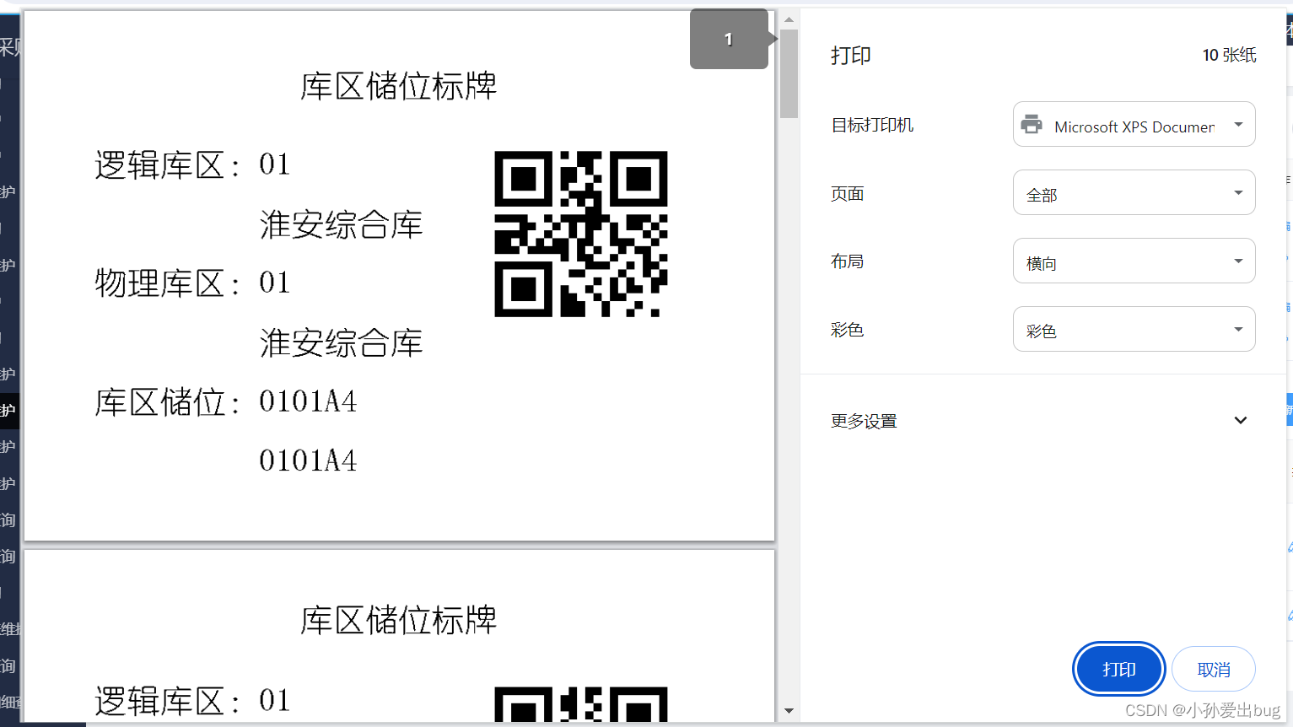Screen dimensions: 1293x727
Task: Click the 打印 dialog heading
Action: pyautogui.click(x=850, y=56)
